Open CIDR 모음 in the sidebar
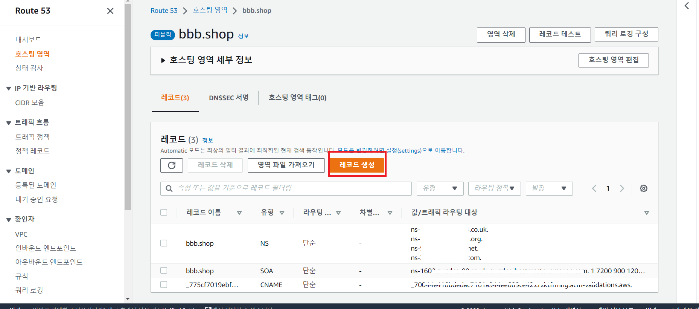Screen dimensions: 699x309 pyautogui.click(x=30, y=102)
